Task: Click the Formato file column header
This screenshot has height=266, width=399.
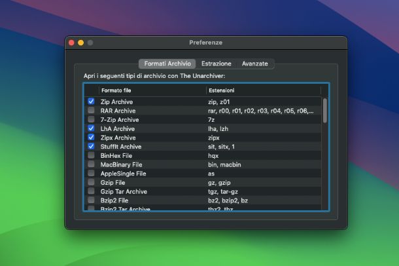Action: (152, 90)
